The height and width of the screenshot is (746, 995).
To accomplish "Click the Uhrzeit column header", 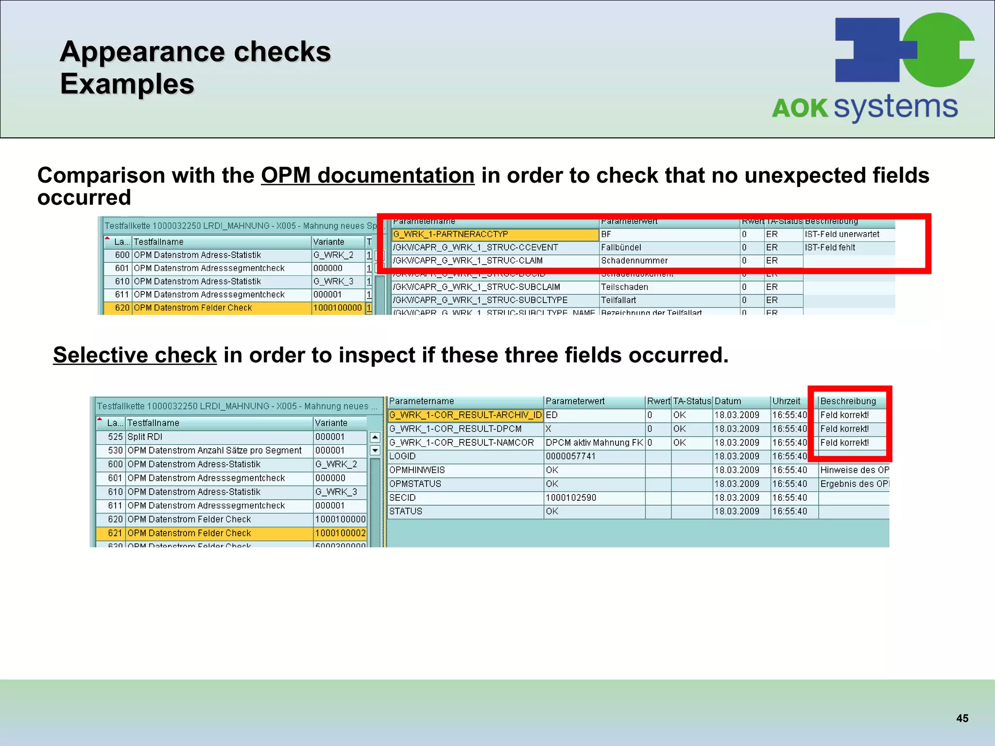I will [794, 401].
